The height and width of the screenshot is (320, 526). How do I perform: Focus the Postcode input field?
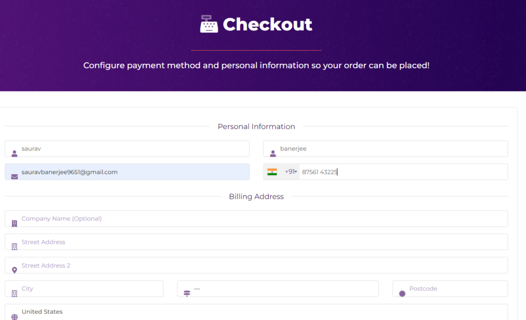tap(455, 289)
